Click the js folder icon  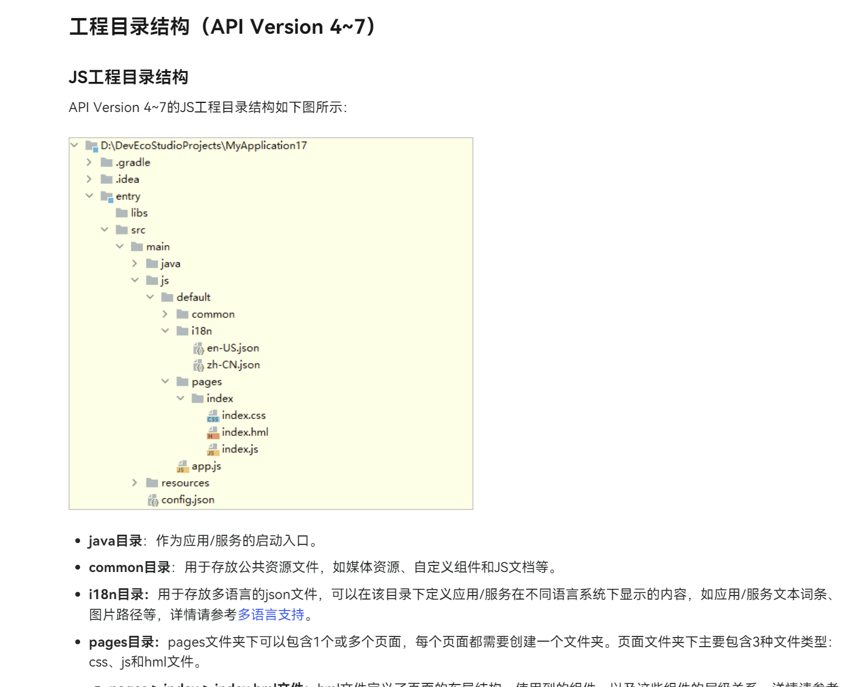coord(152,281)
